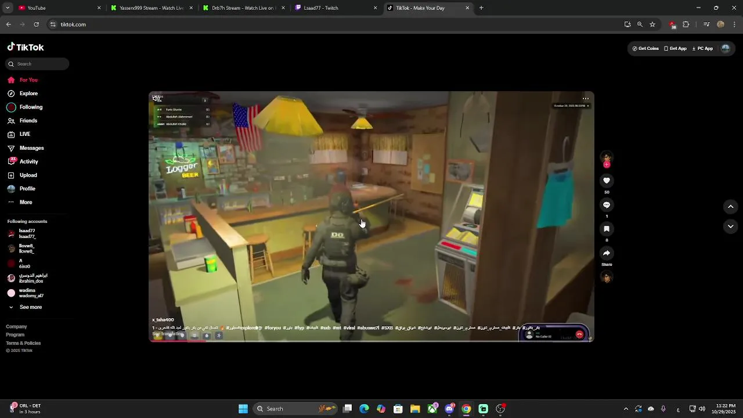Open the Following feed
The image size is (743, 418).
click(x=24, y=107)
